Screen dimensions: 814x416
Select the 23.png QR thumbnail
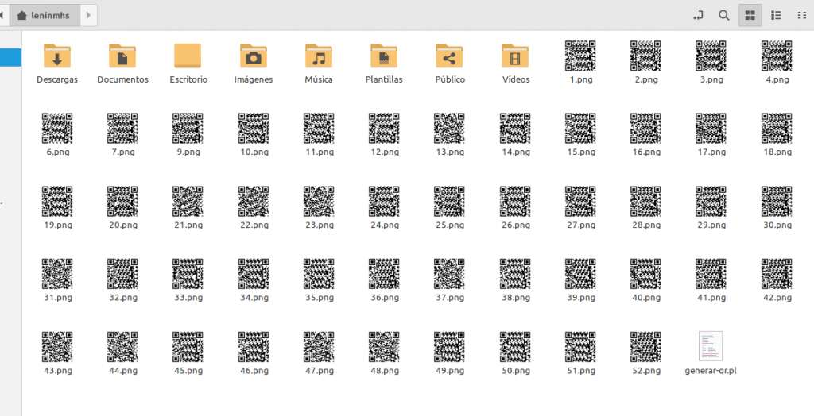click(x=319, y=202)
